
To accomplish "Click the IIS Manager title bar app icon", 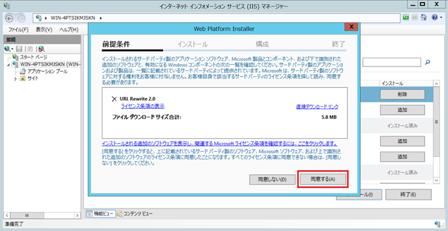I will 6,5.
